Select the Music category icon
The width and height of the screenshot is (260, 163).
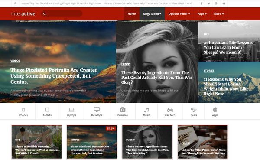click(x=146, y=110)
